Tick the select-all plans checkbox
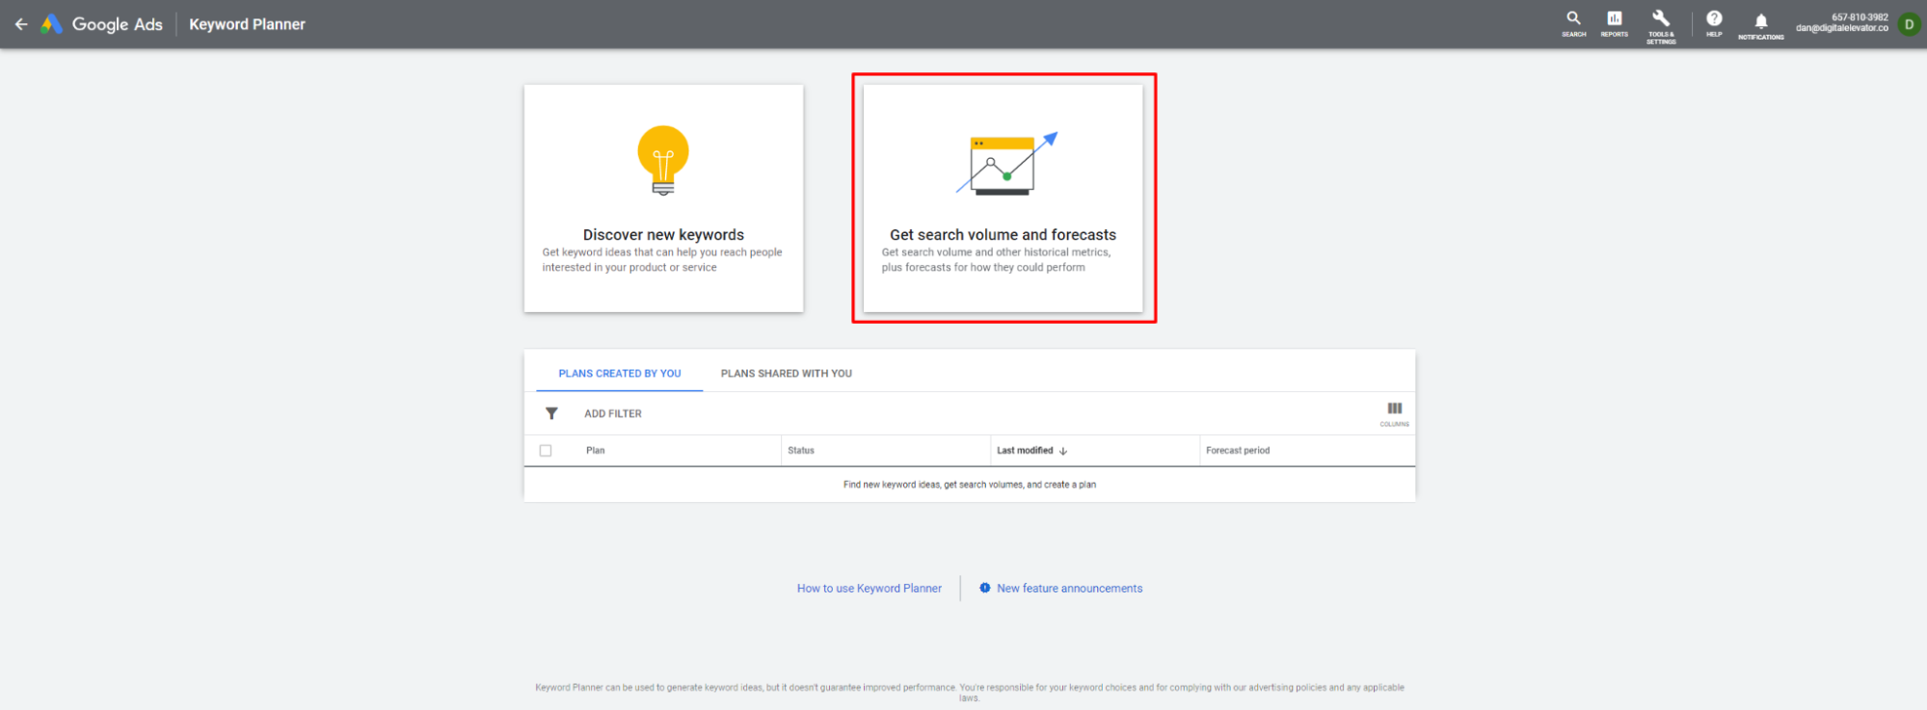Image resolution: width=1927 pixels, height=710 pixels. pos(546,450)
